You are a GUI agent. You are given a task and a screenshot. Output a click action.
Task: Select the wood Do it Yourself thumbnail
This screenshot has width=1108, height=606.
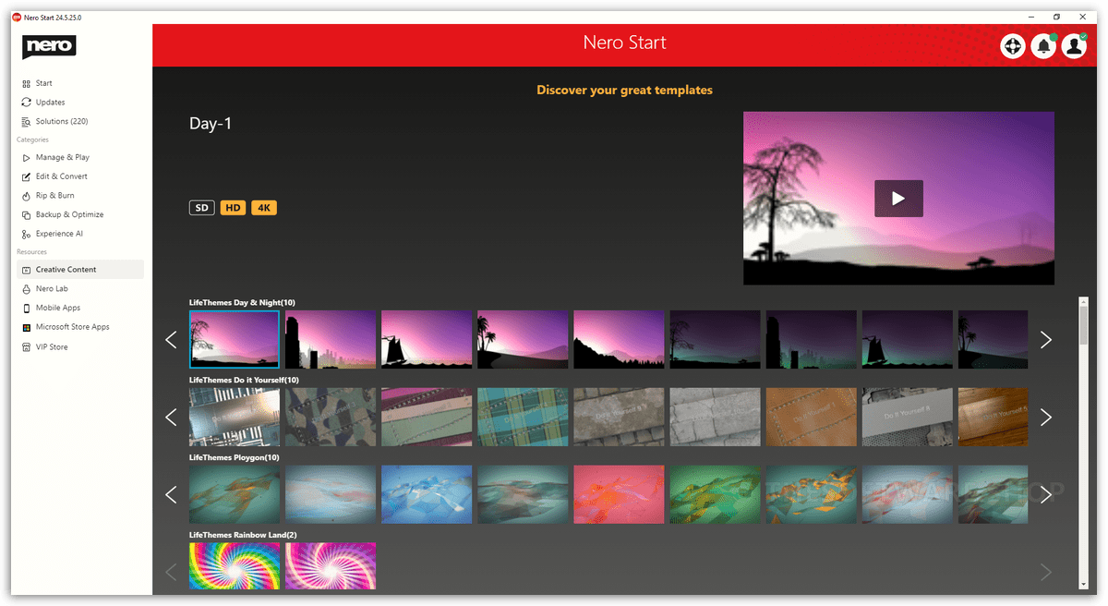click(993, 418)
